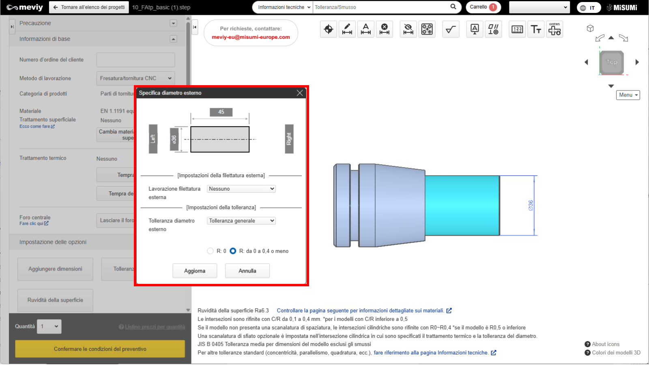Select the R: 0 radio button
This screenshot has width=649, height=365.
pyautogui.click(x=210, y=251)
